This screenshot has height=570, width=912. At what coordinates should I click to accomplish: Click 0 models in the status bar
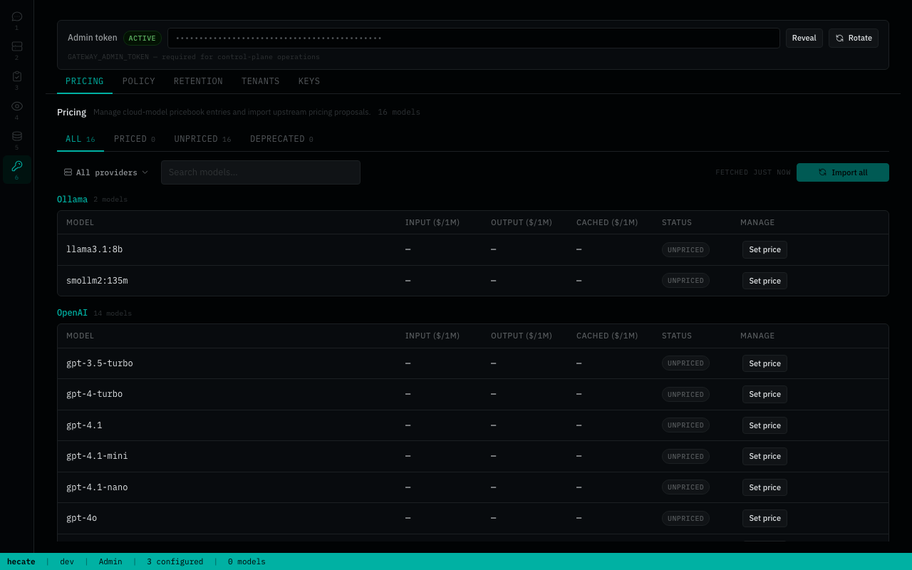point(247,561)
